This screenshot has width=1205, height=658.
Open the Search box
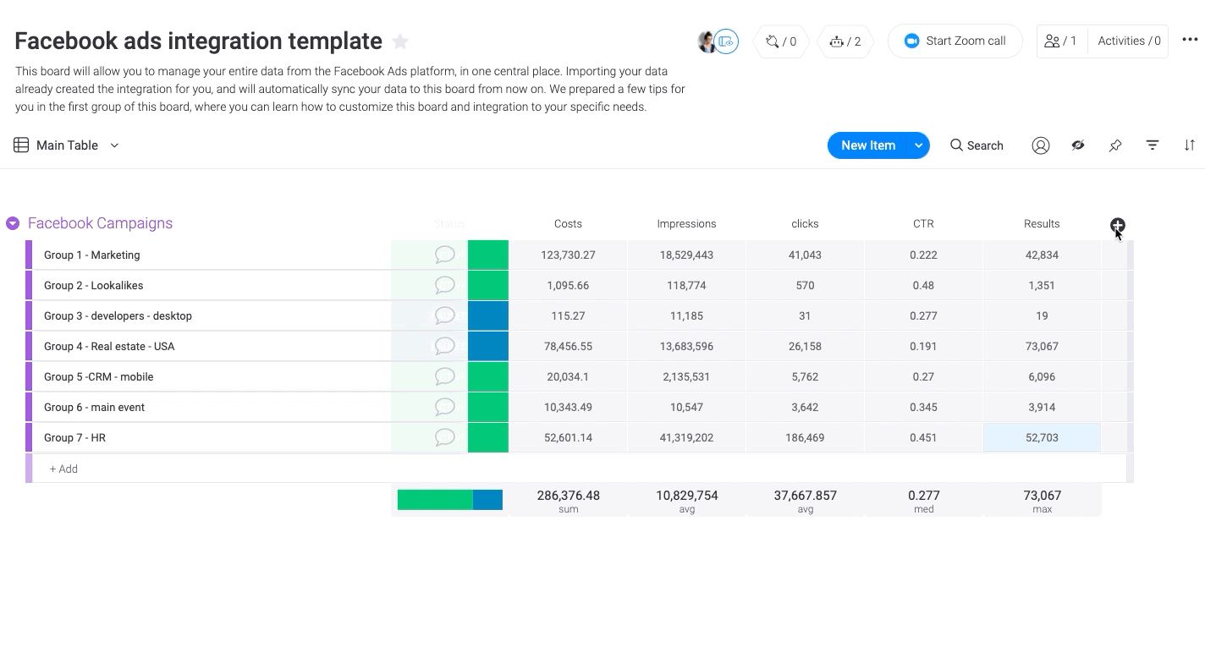point(977,145)
